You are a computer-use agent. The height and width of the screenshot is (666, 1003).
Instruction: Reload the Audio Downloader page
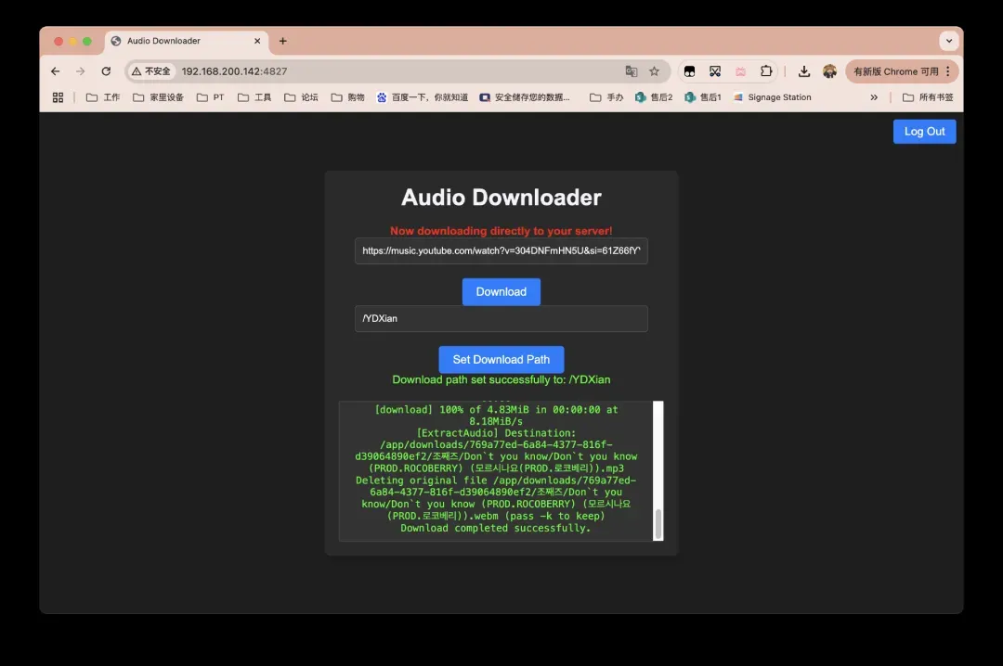pos(106,71)
